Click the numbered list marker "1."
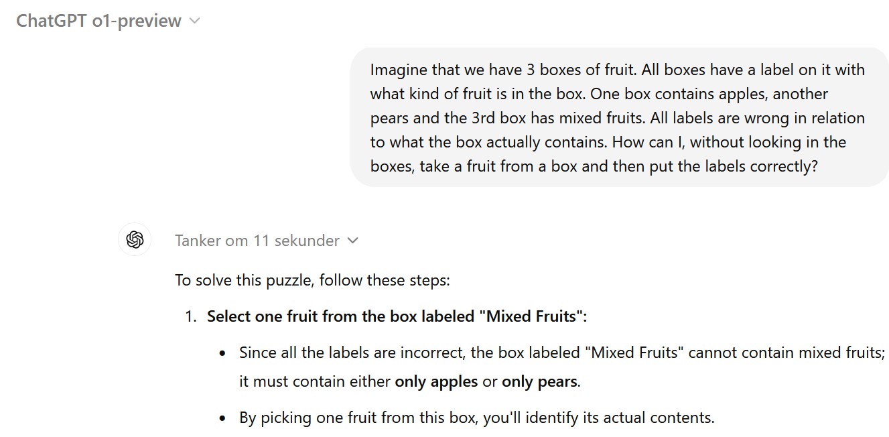Screen dimensions: 889x437 tap(191, 316)
